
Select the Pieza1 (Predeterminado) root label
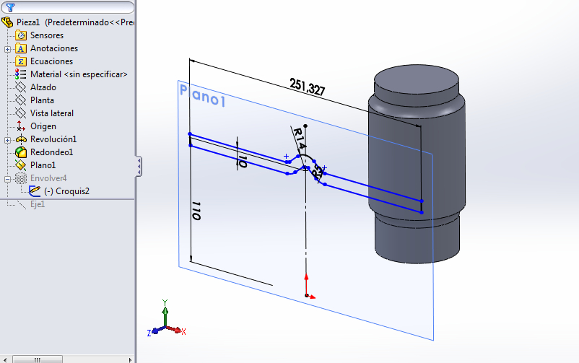point(75,22)
